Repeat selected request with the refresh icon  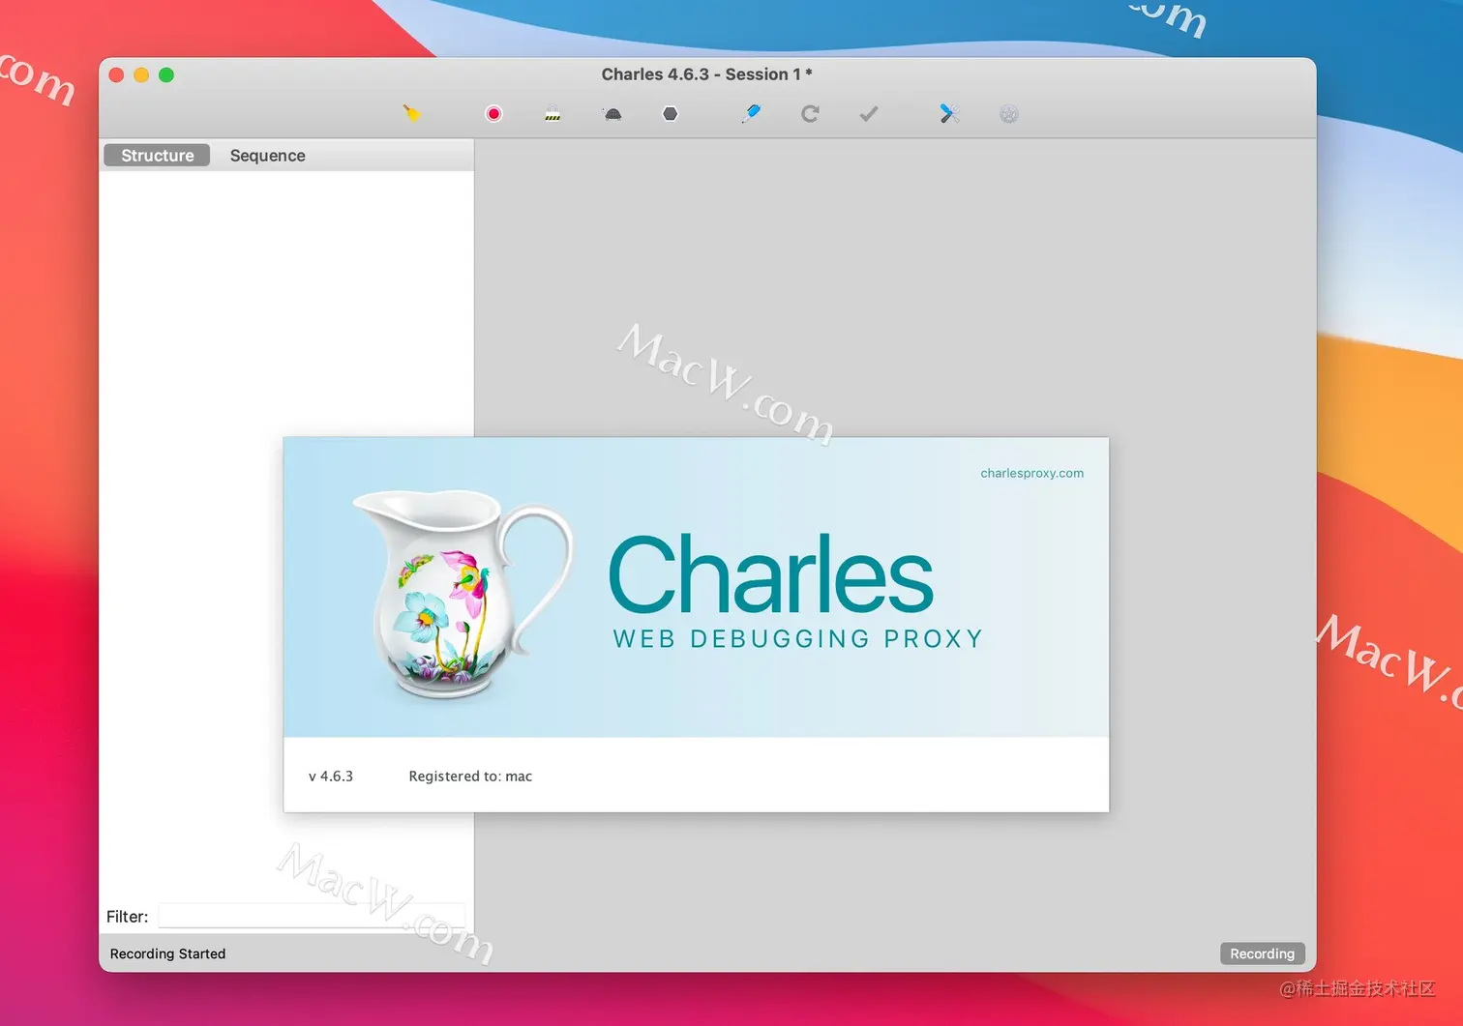tap(810, 114)
